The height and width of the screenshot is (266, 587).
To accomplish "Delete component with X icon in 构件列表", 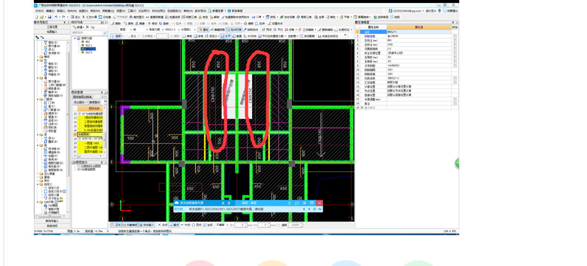I will point(87,27).
